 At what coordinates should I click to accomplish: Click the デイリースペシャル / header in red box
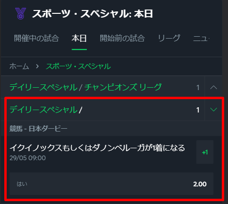coord(46,110)
